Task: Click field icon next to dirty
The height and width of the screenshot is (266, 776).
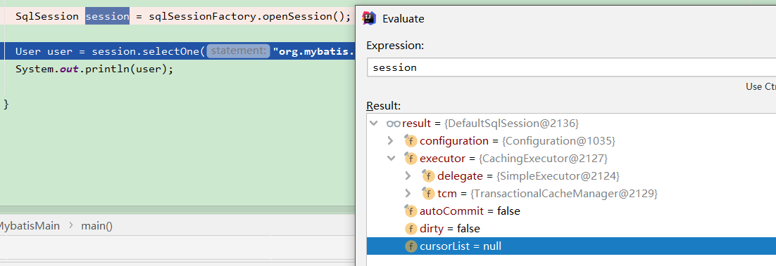Action: (411, 229)
